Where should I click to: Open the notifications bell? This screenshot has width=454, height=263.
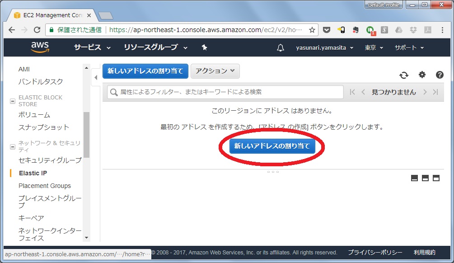tap(280, 48)
